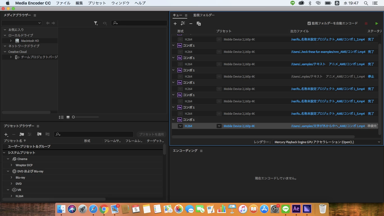Create a new preset group folder
384x216 pixels.
point(22,134)
